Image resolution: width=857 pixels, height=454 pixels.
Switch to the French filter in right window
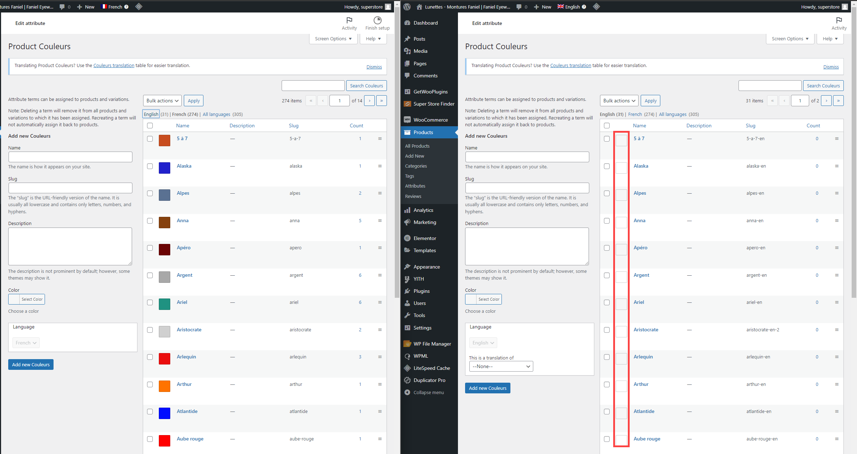[x=635, y=114]
